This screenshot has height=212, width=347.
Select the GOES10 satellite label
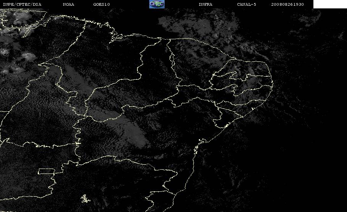102,4
